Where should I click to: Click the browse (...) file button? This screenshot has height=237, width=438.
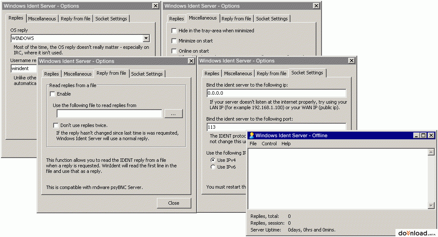[173, 113]
